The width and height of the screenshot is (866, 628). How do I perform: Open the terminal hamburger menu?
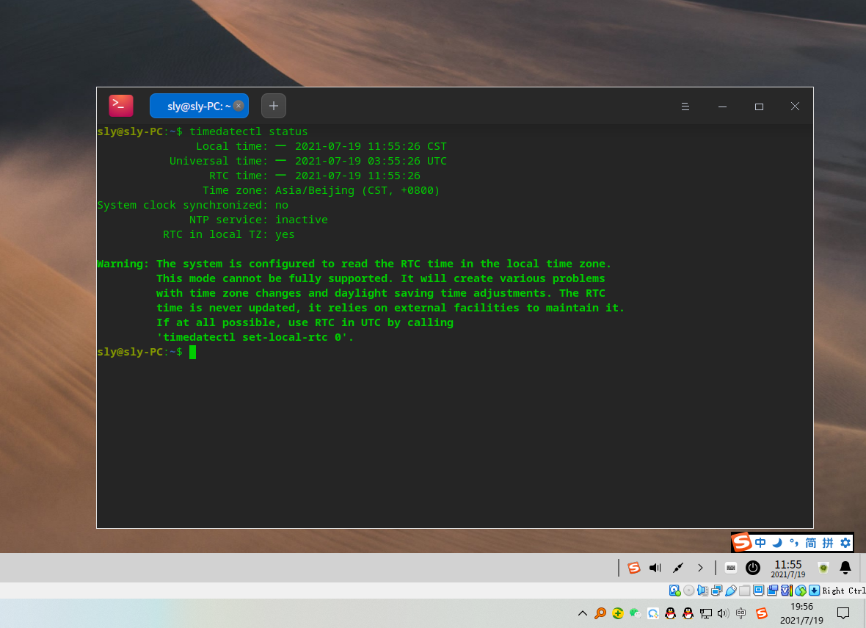[x=685, y=107]
